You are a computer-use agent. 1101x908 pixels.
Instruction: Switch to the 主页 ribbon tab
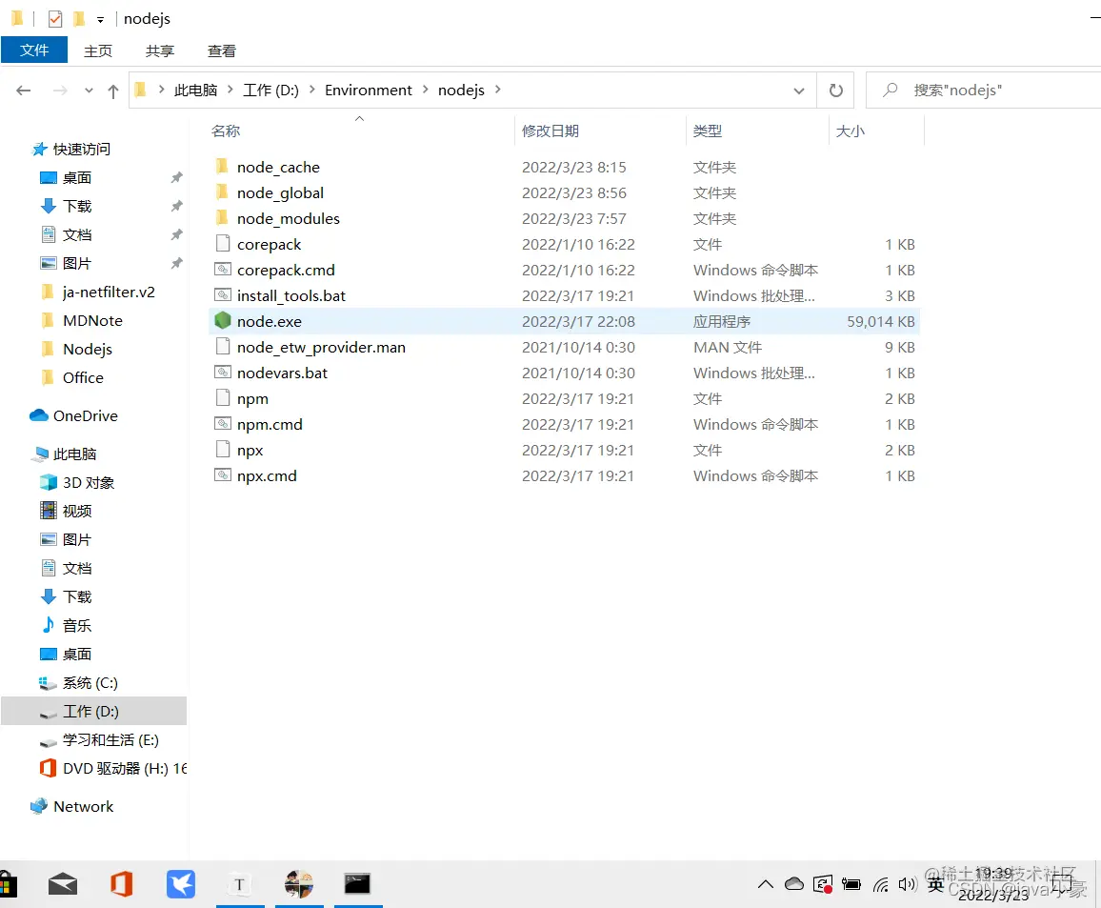point(97,50)
